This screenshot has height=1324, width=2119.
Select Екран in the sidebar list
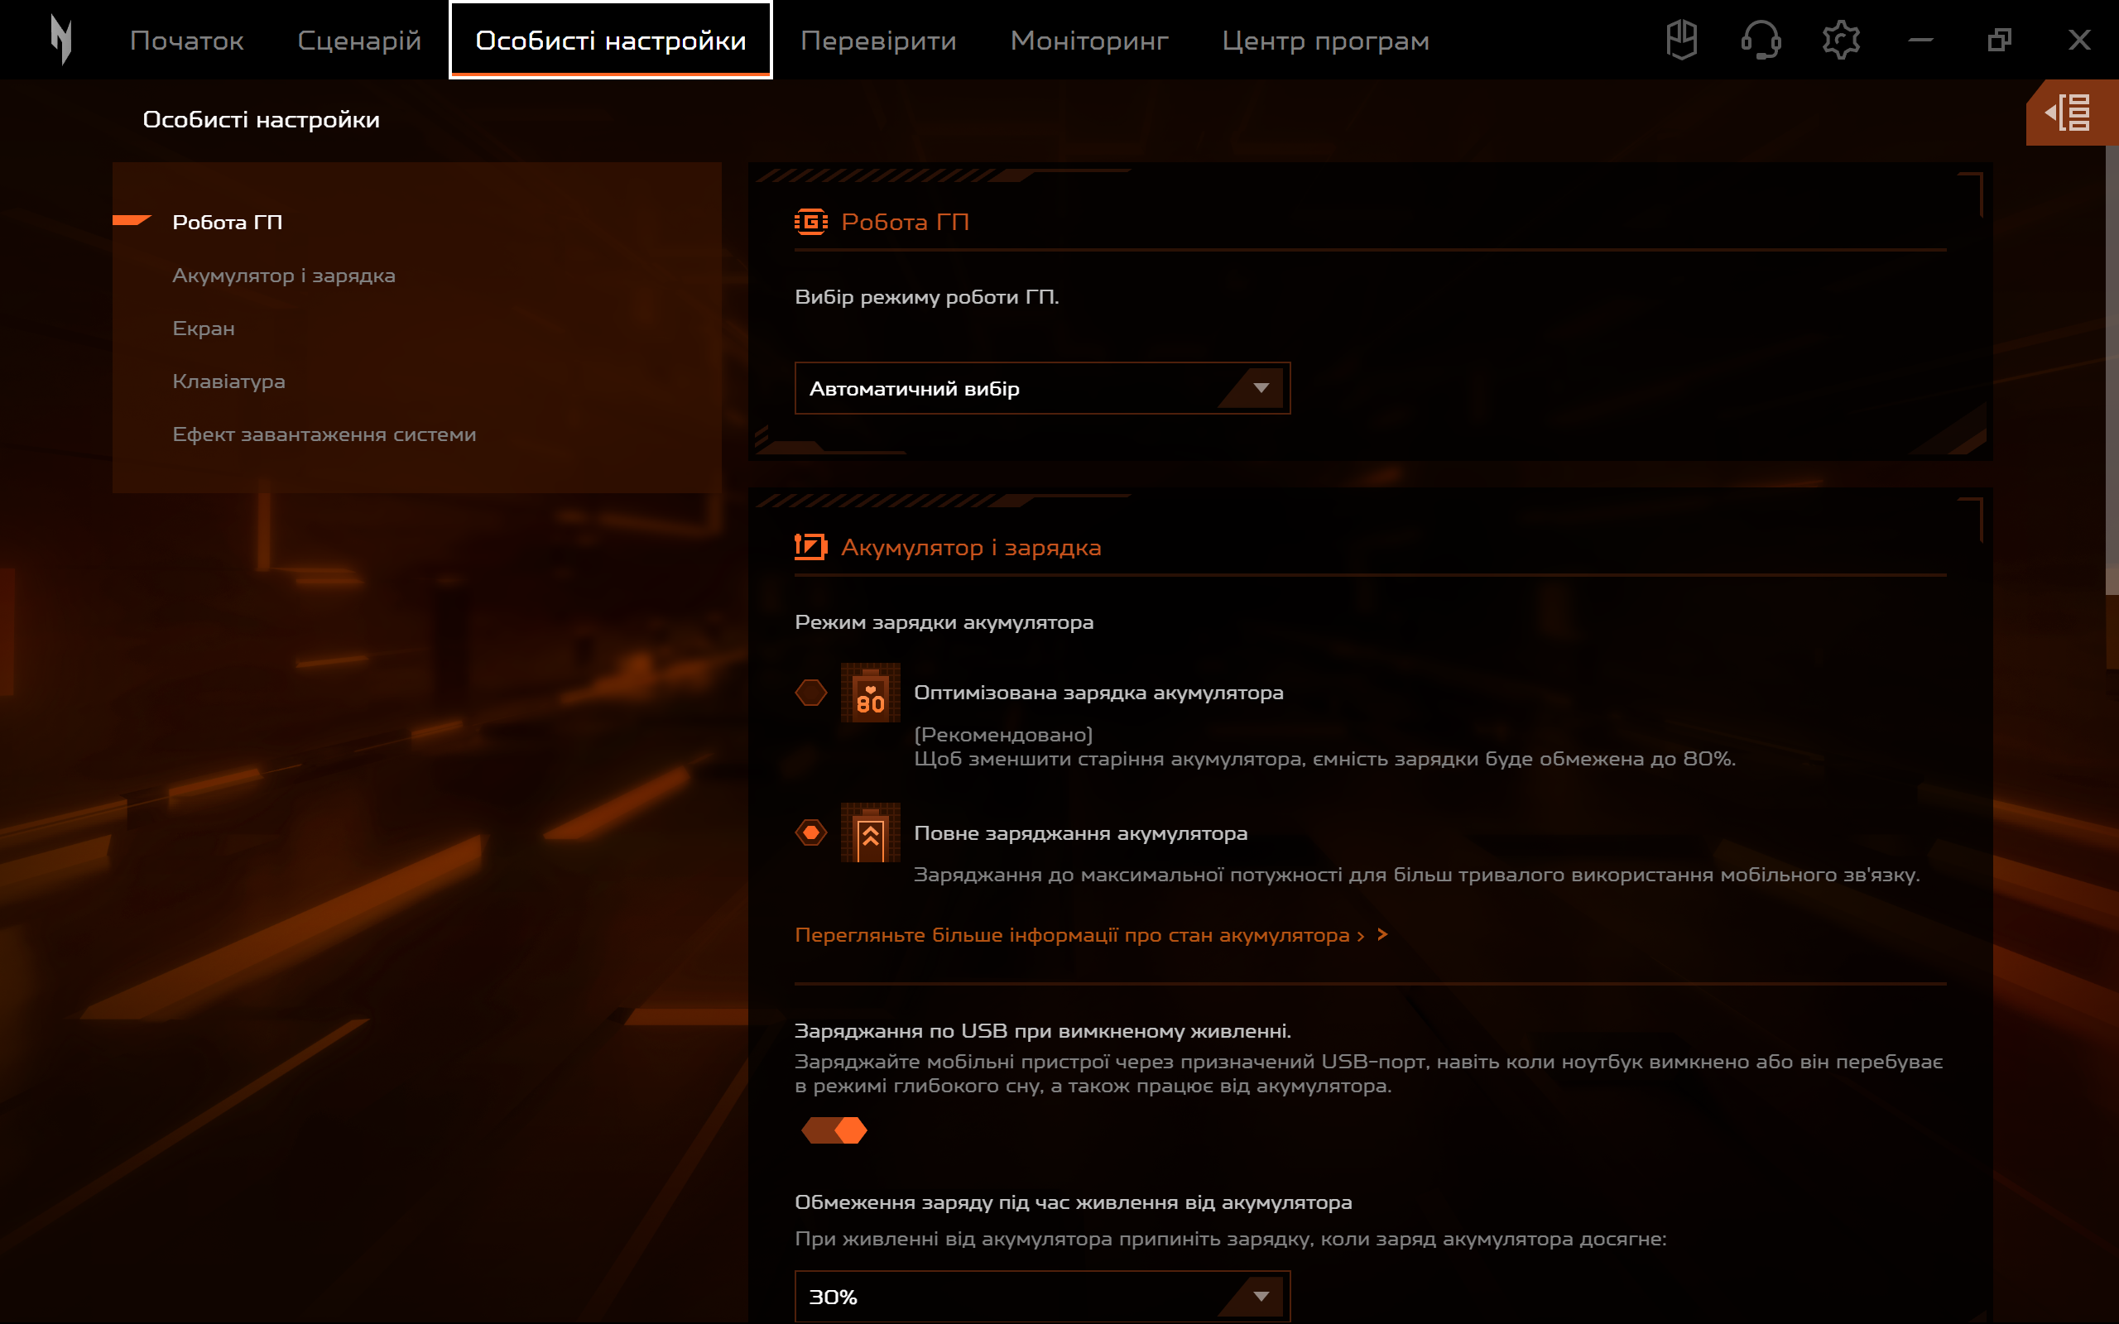point(203,329)
